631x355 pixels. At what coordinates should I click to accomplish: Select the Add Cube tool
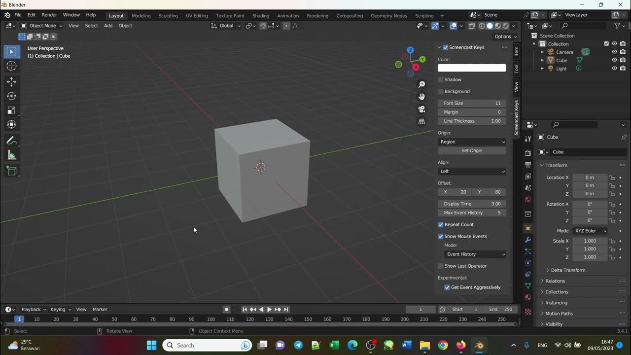pos(12,171)
